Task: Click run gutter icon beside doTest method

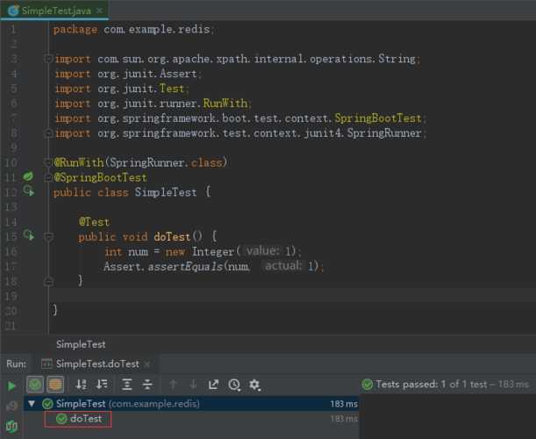Action: coord(28,236)
